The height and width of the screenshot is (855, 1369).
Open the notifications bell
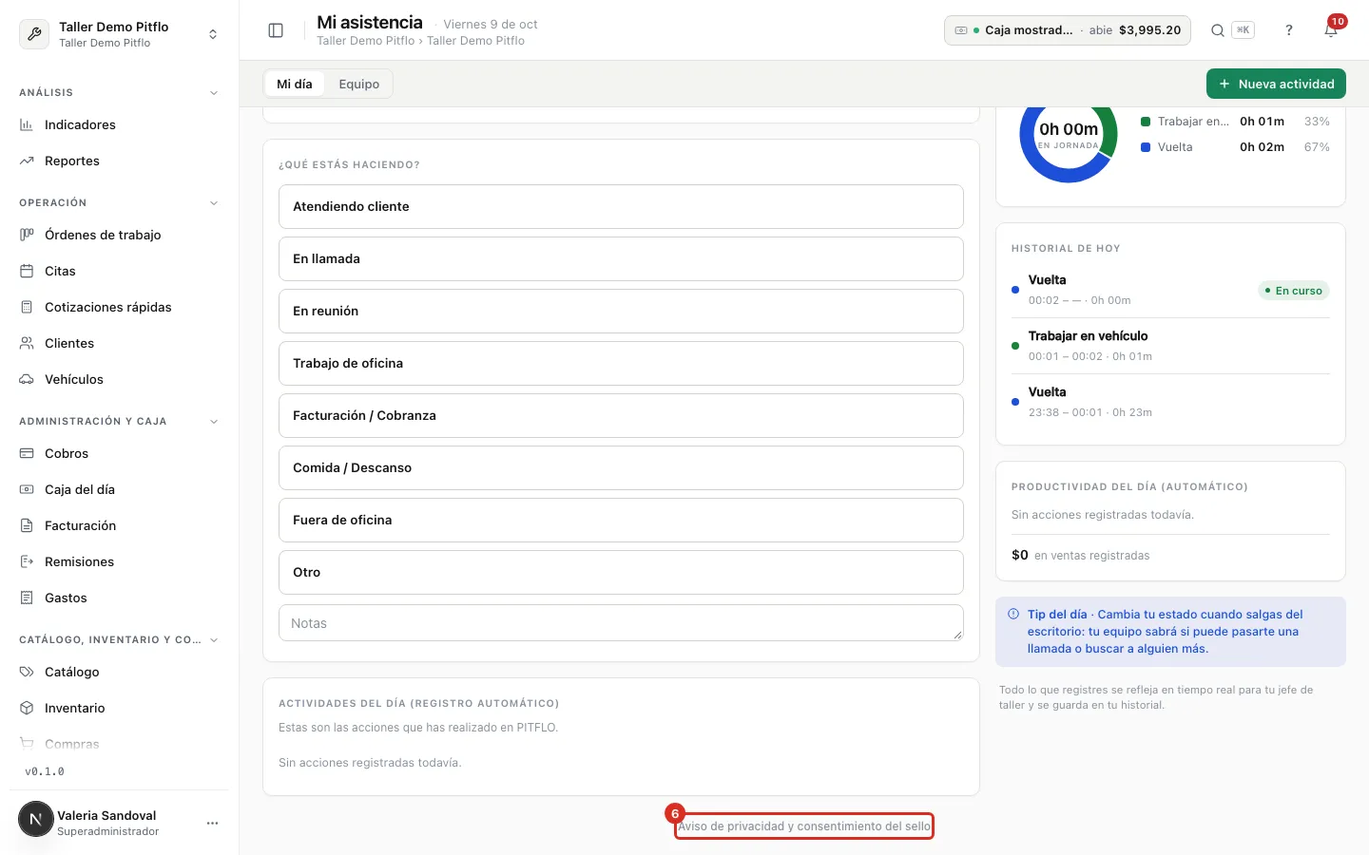coord(1331,30)
